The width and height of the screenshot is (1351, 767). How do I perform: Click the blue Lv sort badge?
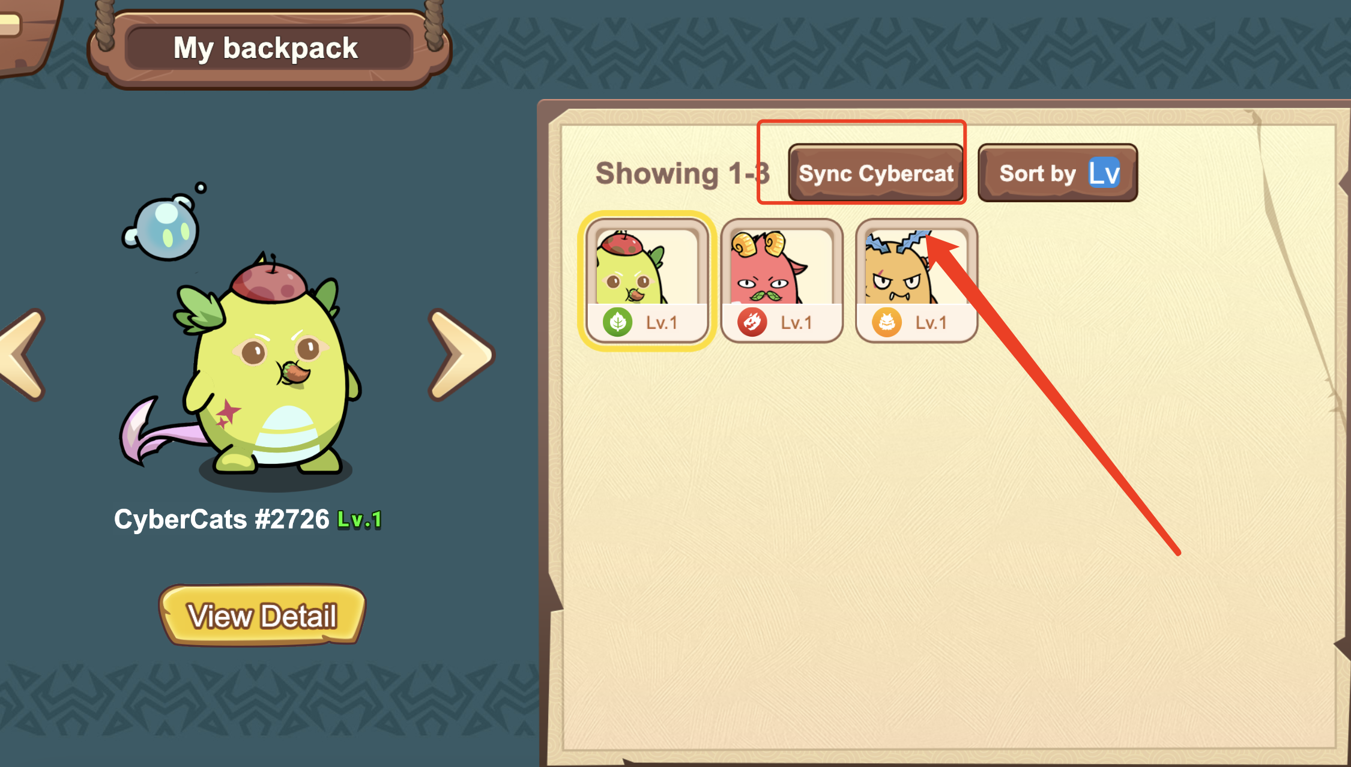click(x=1104, y=173)
